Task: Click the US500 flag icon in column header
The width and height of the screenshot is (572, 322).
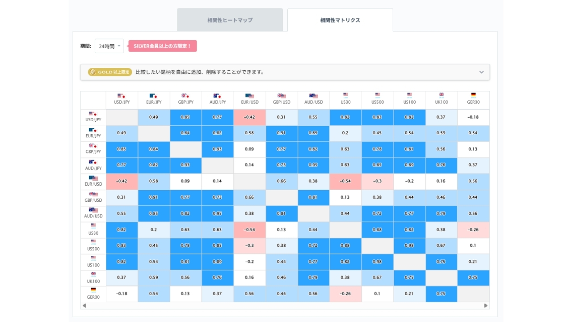Action: 378,95
